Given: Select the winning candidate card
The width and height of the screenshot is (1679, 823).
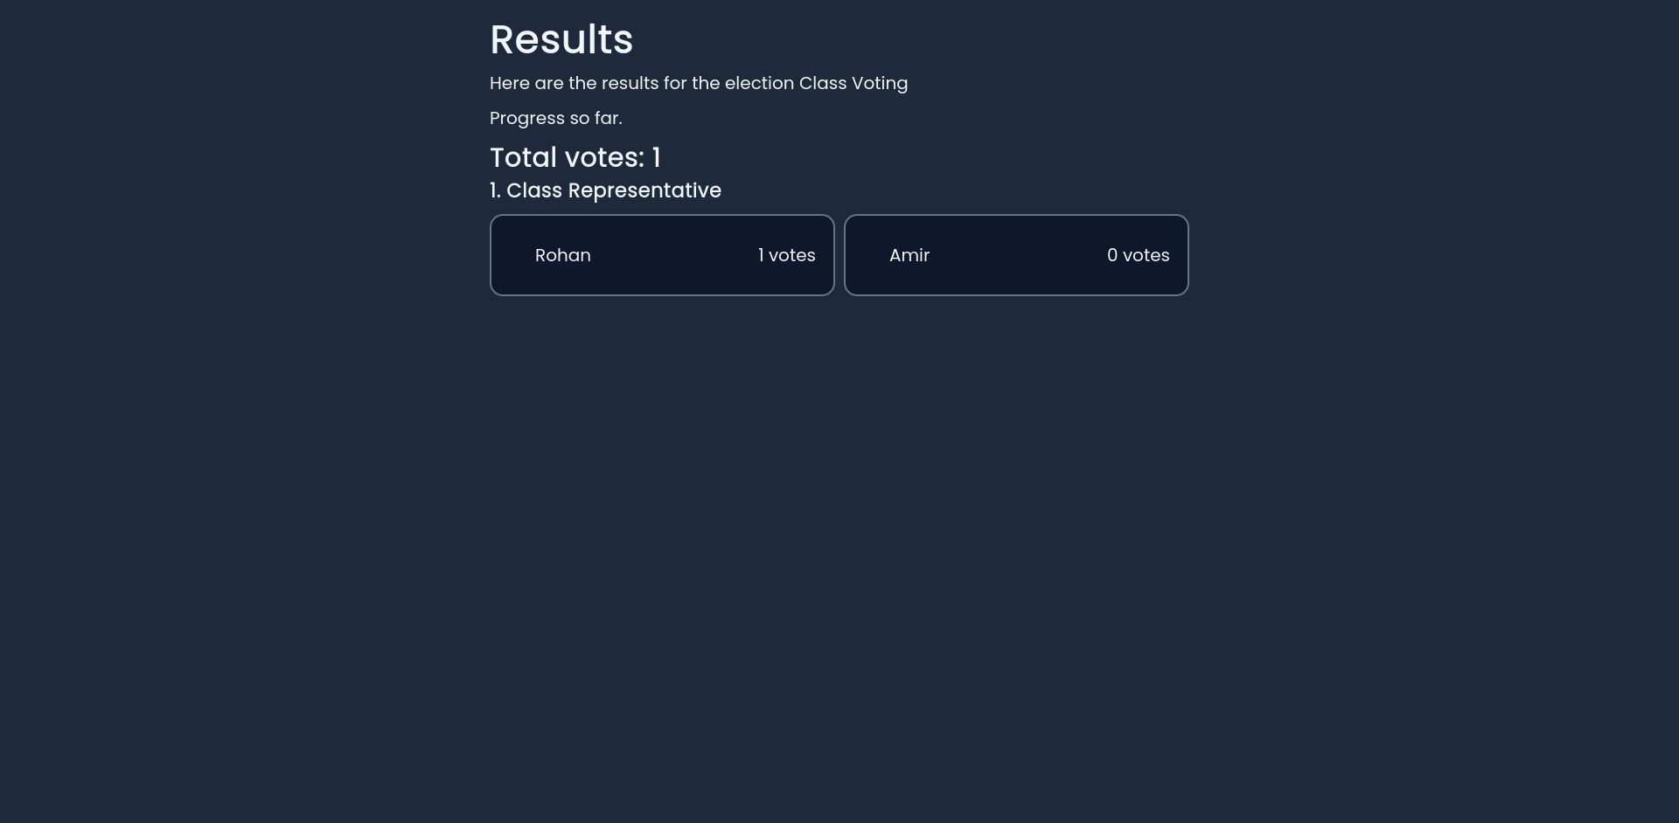Looking at the screenshot, I should [662, 254].
